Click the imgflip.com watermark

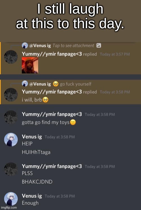[9, 207]
